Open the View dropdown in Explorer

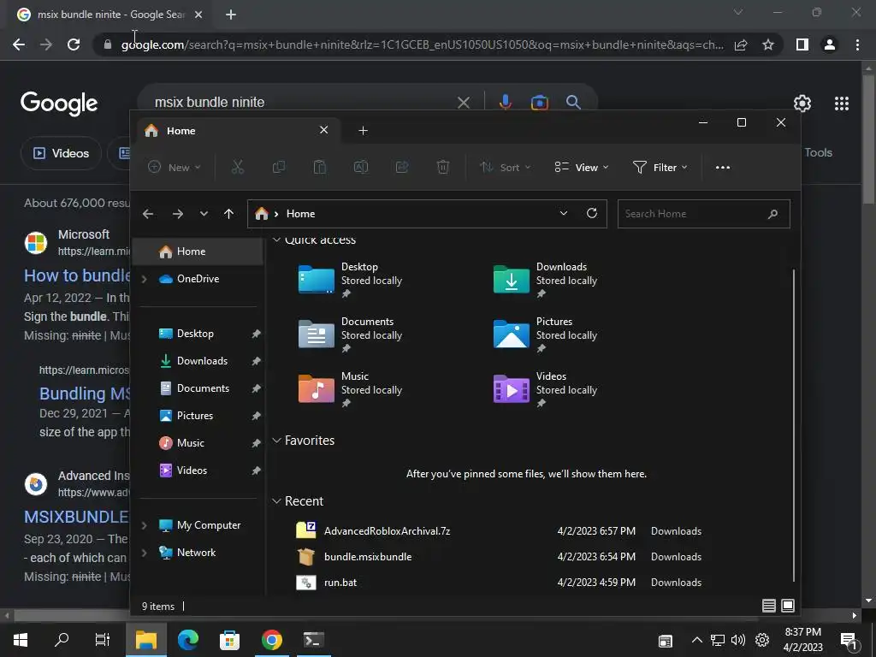[x=581, y=167]
